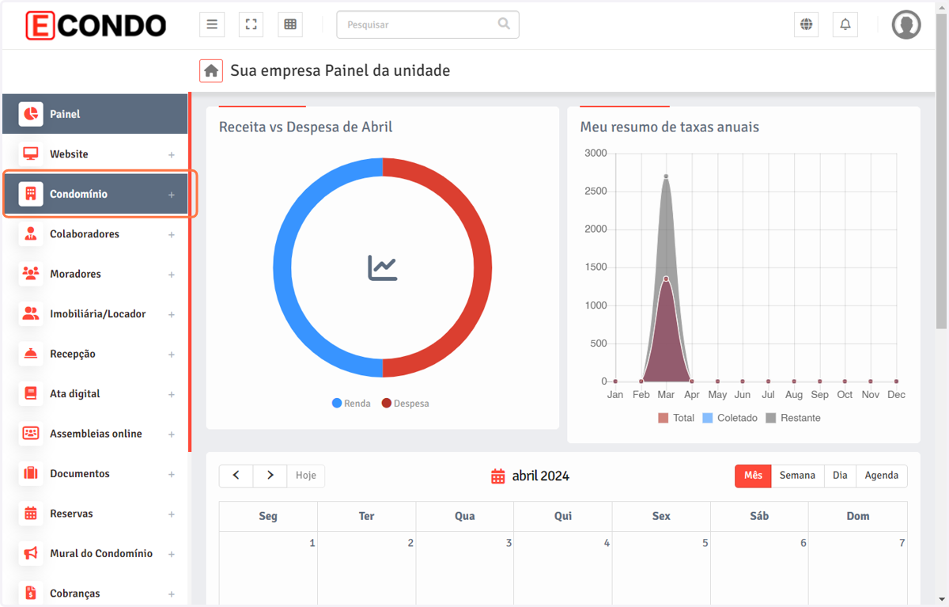This screenshot has height=607, width=949.
Task: Activate the fullscreen expand icon
Action: click(251, 25)
